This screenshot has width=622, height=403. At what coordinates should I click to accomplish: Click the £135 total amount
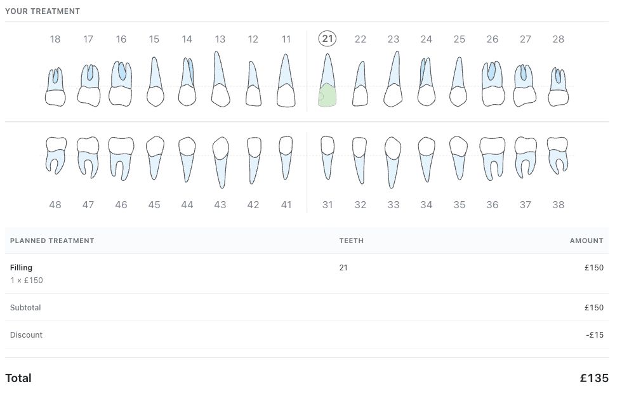(x=594, y=378)
